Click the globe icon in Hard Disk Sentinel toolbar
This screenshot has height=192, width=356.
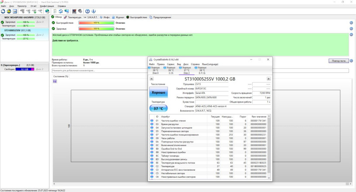47,11
